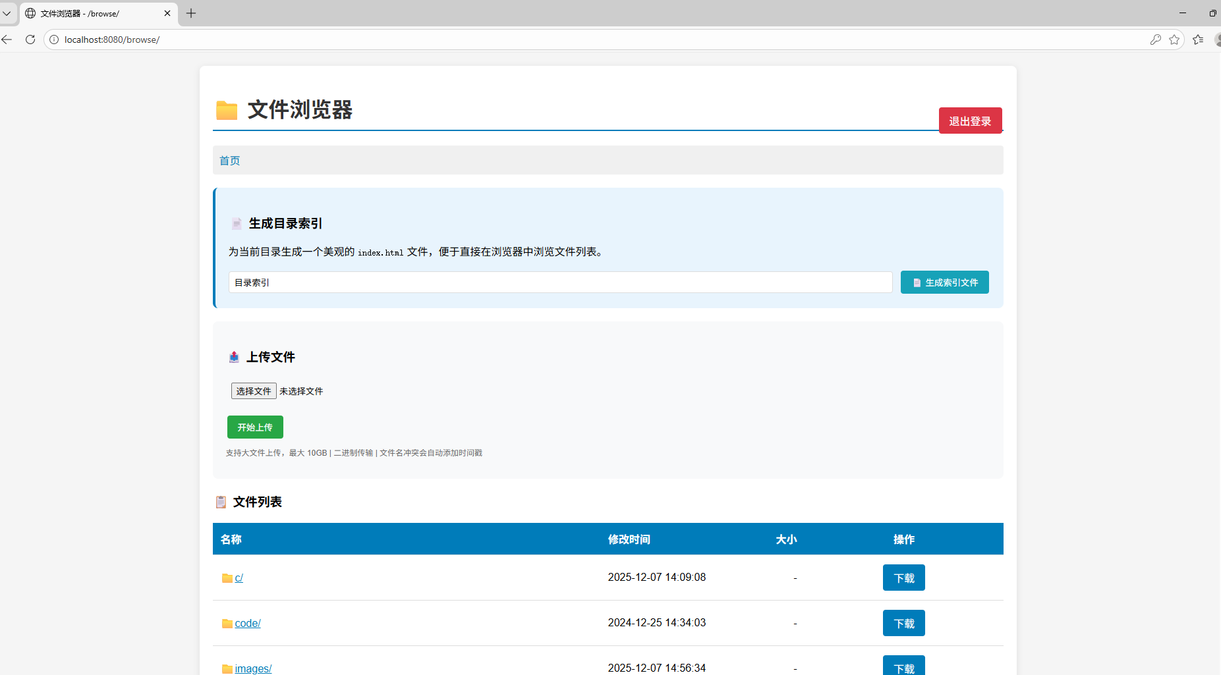Select the 文件浏览器 - /browse/ tab
This screenshot has width=1221, height=675.
click(x=92, y=13)
